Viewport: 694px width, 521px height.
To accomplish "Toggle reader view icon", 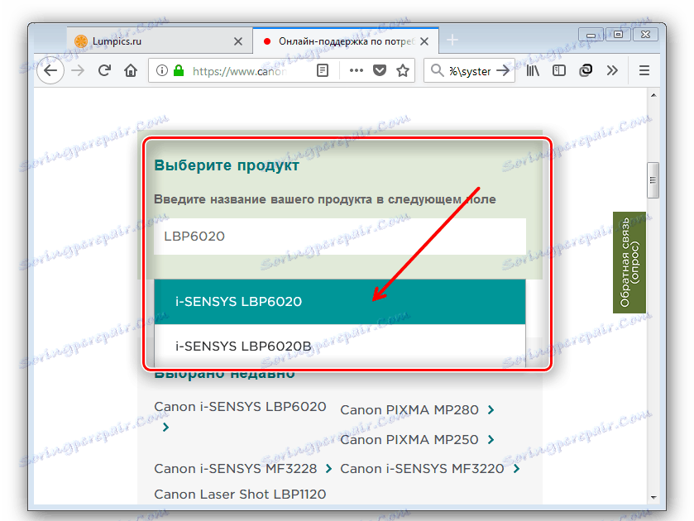I will point(323,70).
